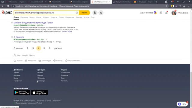Go to results page 2
Screen dimensions: 192x108
click(x=28, y=48)
